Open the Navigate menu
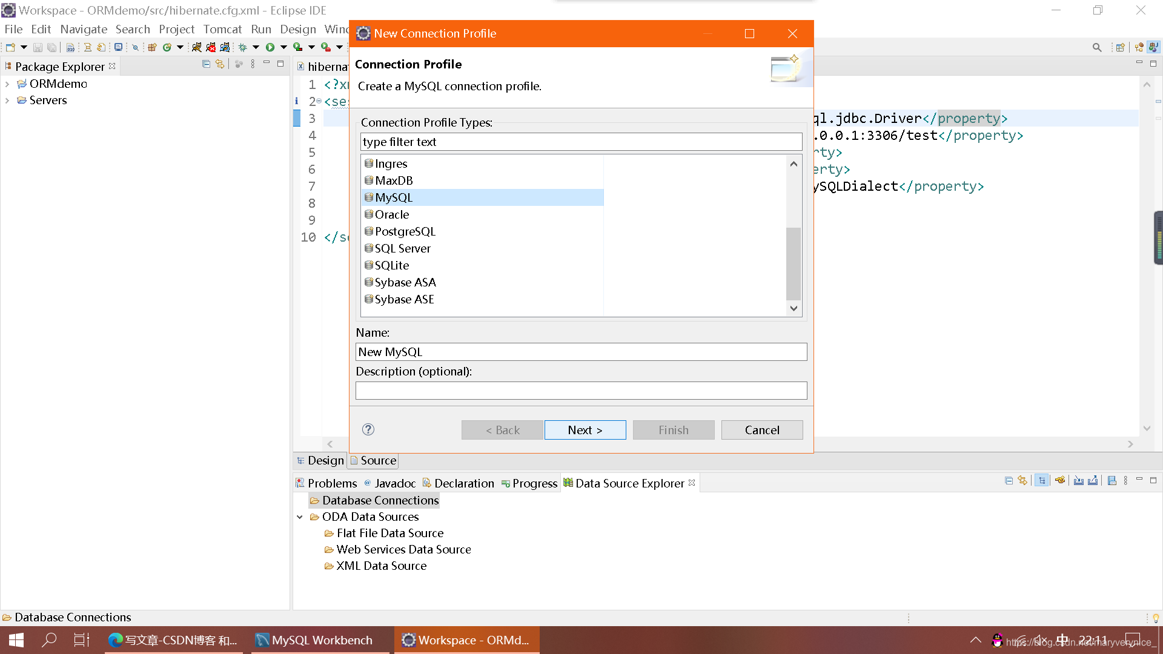This screenshot has height=654, width=1163. click(84, 29)
